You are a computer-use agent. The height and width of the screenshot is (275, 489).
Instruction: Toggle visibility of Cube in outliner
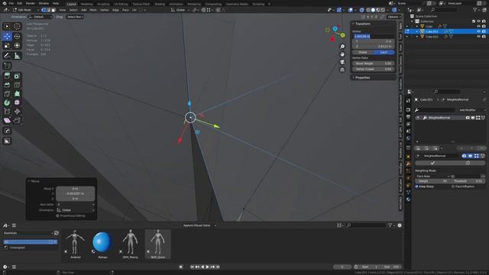478,26
